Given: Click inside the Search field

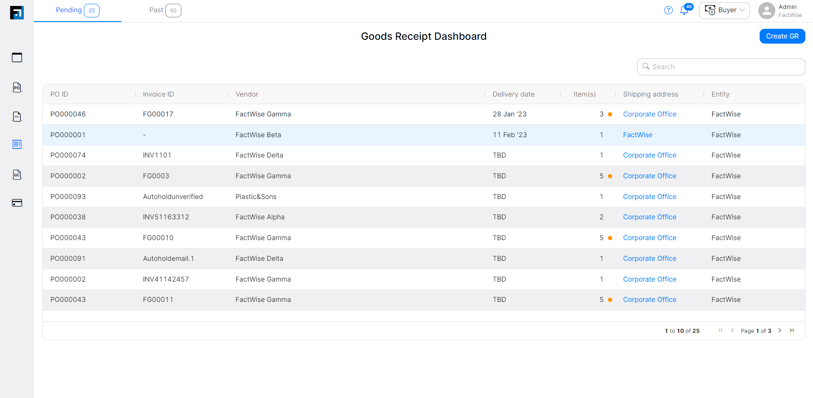Looking at the screenshot, I should [x=720, y=66].
